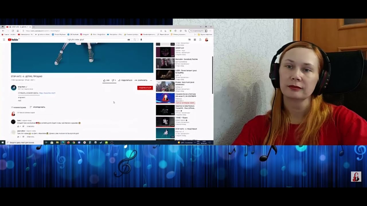Screen dimensions: 367x206
Task: Open the Сортировать comments dropdown (Упорядочить)
Action: [37, 107]
